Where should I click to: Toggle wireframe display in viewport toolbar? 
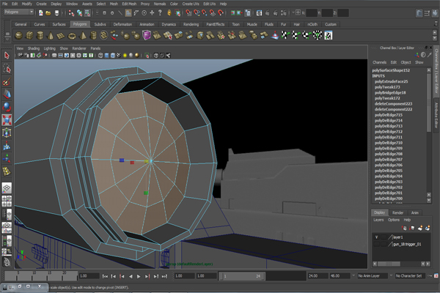100,56
